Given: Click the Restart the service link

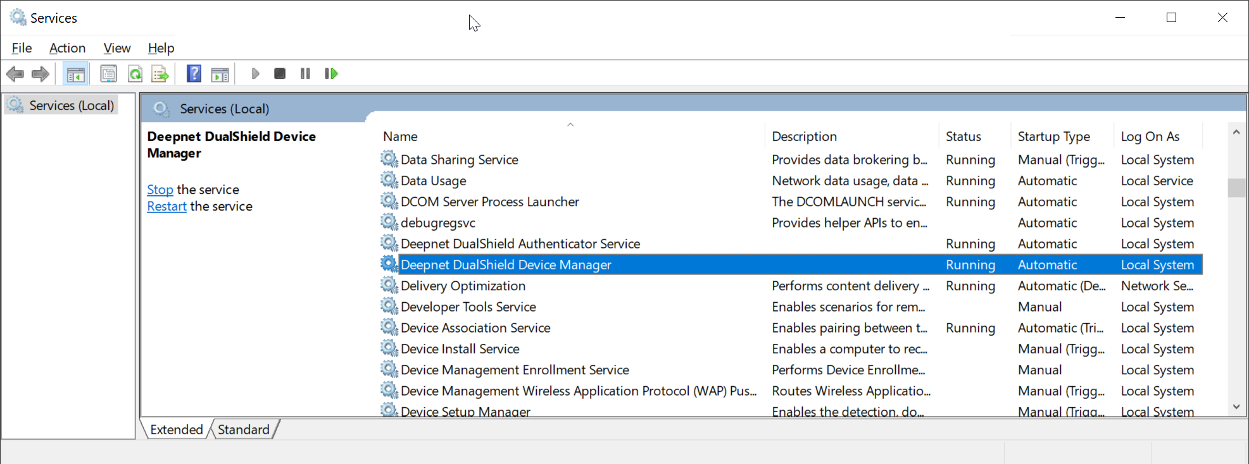Looking at the screenshot, I should (166, 207).
